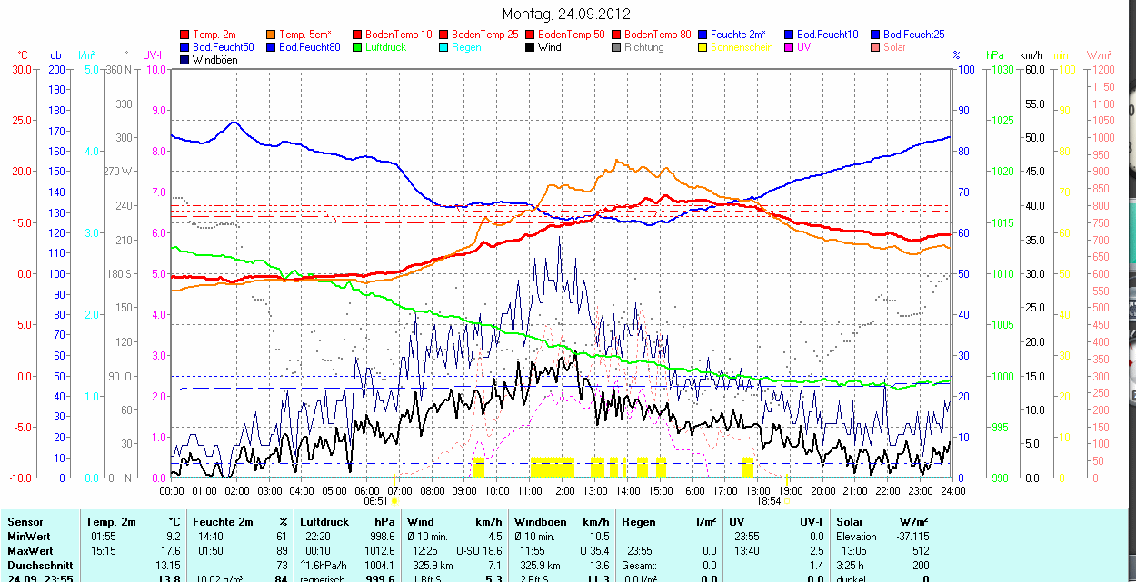Viewport: 1136px width, 582px height.
Task: Click the MaxWert row label
Action: (x=29, y=551)
